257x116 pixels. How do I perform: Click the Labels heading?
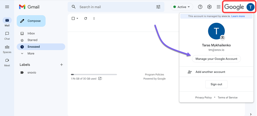(x=25, y=65)
